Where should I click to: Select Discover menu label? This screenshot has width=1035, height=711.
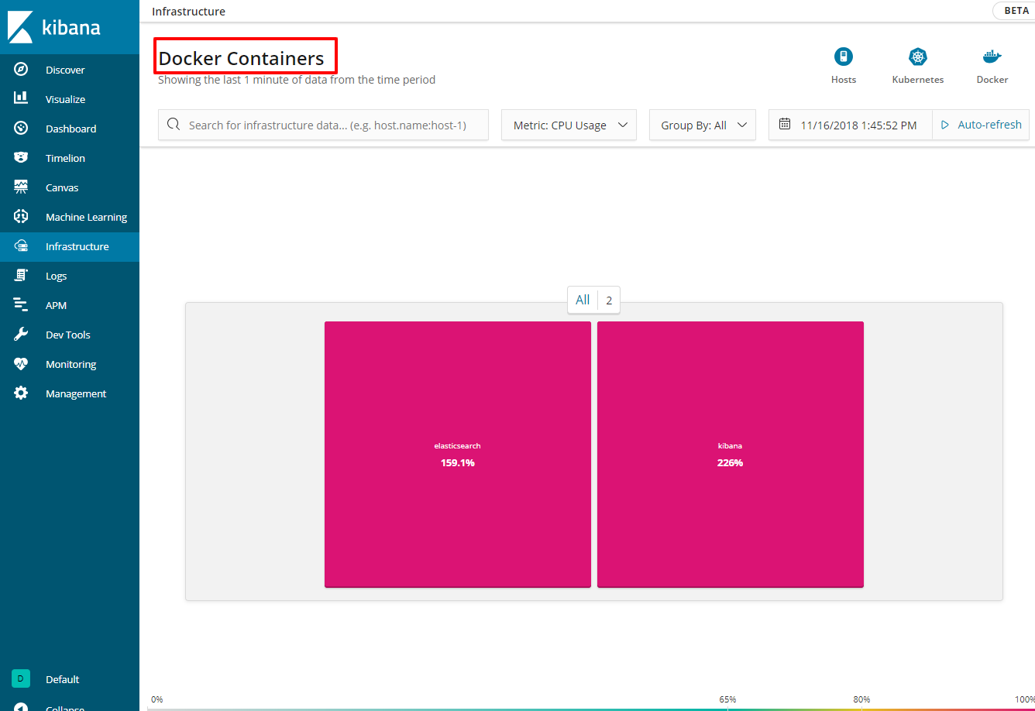click(65, 70)
